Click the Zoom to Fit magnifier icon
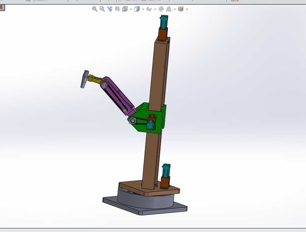Viewport: 306px width, 232px height. coord(95,9)
